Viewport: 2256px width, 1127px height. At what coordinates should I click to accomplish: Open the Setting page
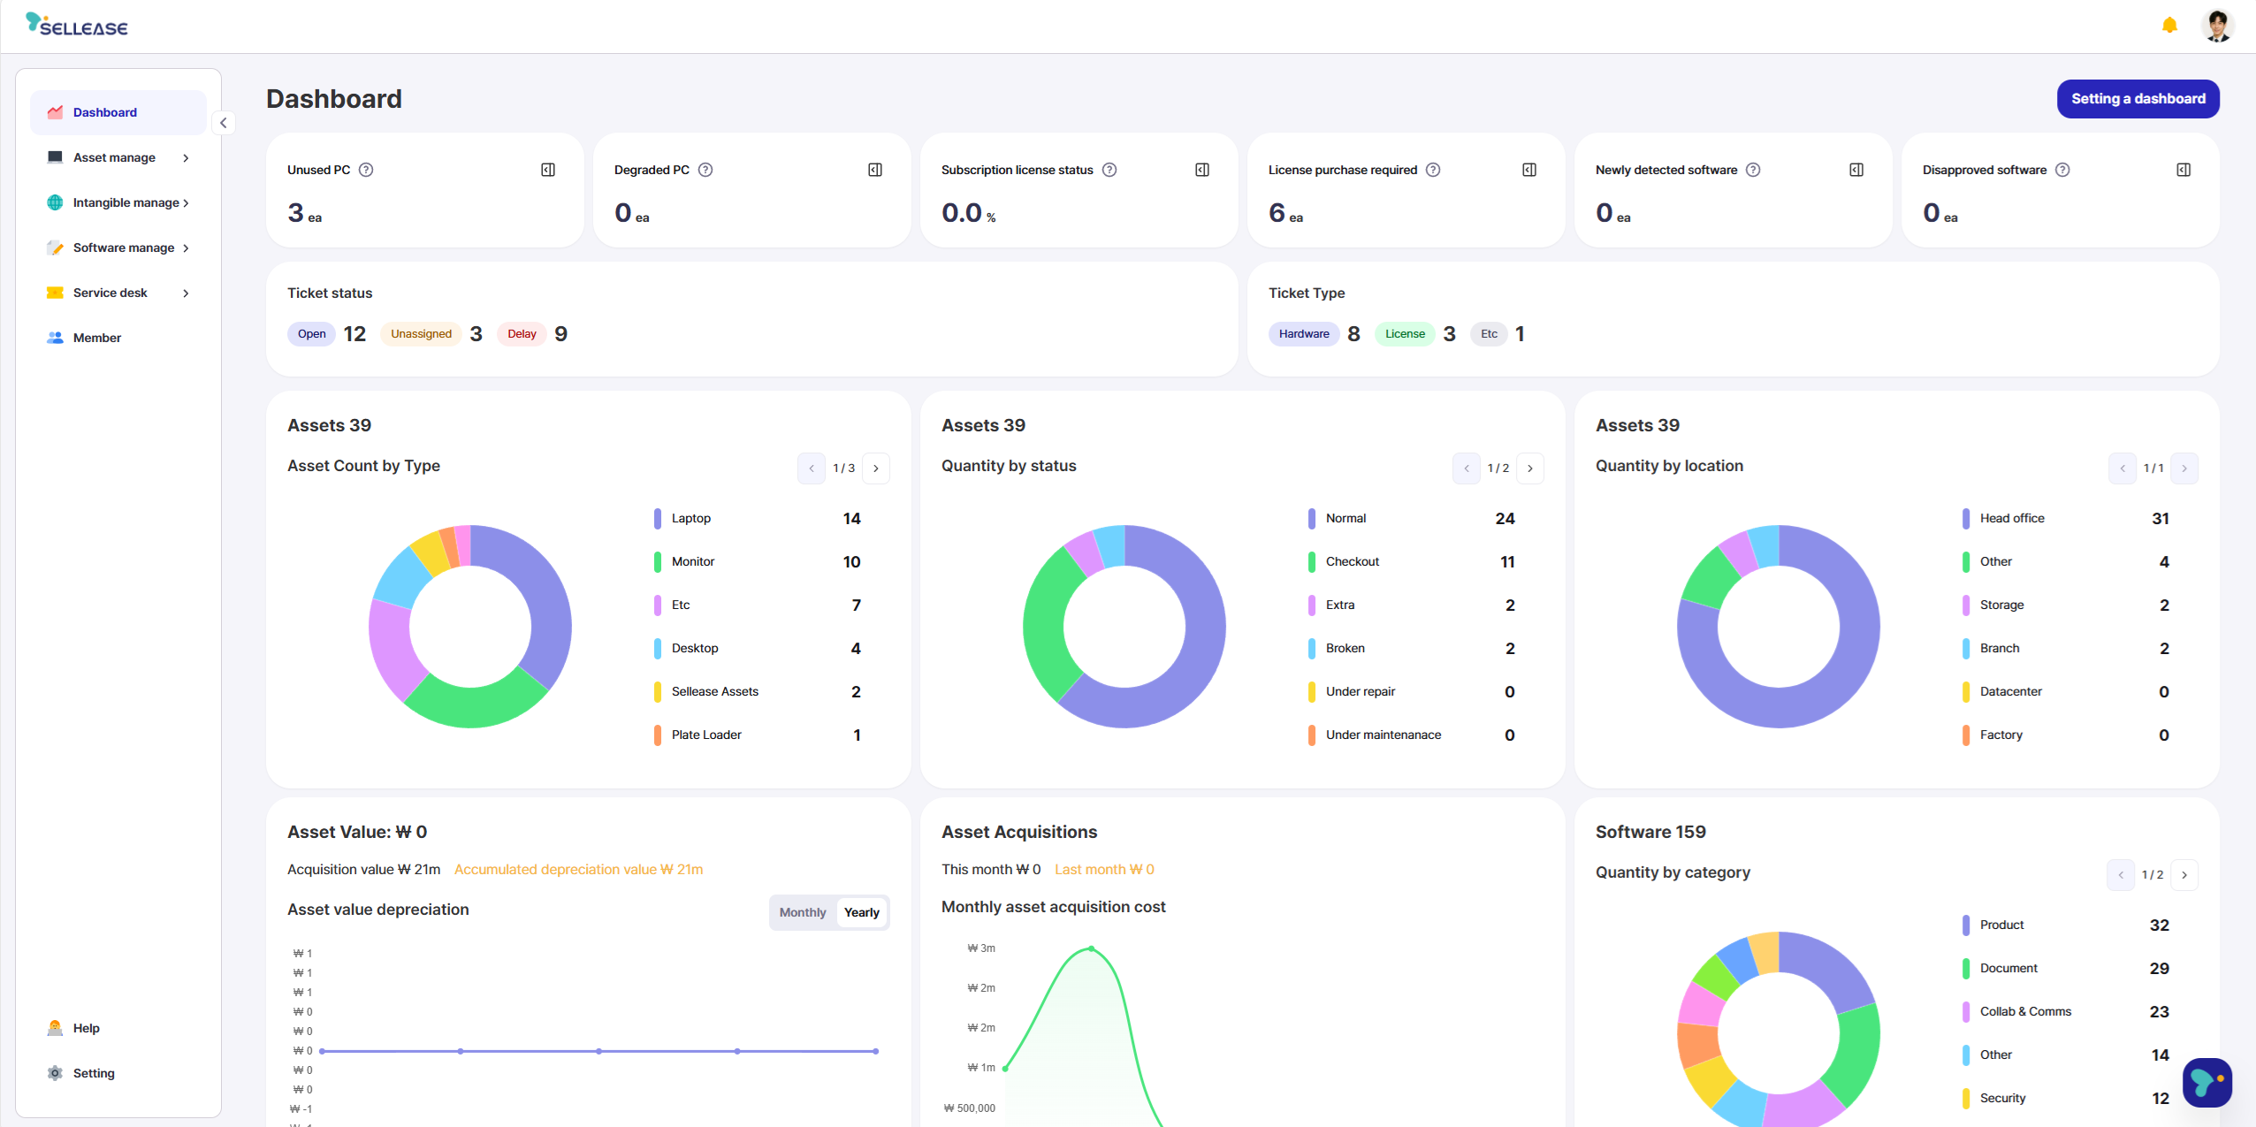pyautogui.click(x=118, y=1073)
